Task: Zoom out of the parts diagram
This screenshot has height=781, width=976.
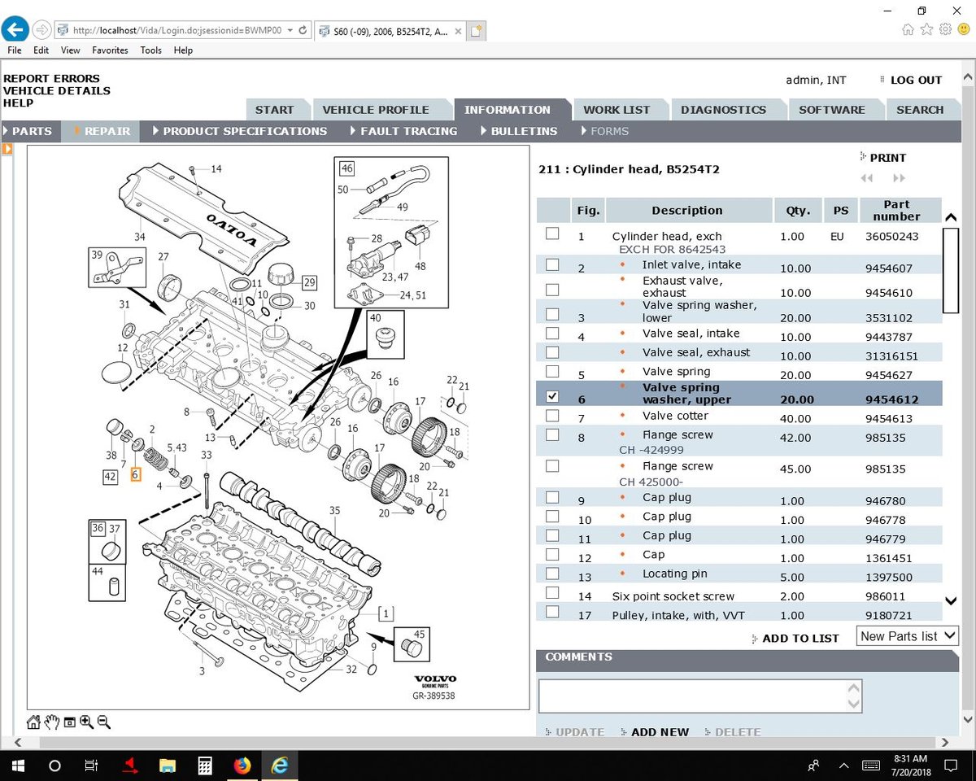Action: (x=103, y=722)
